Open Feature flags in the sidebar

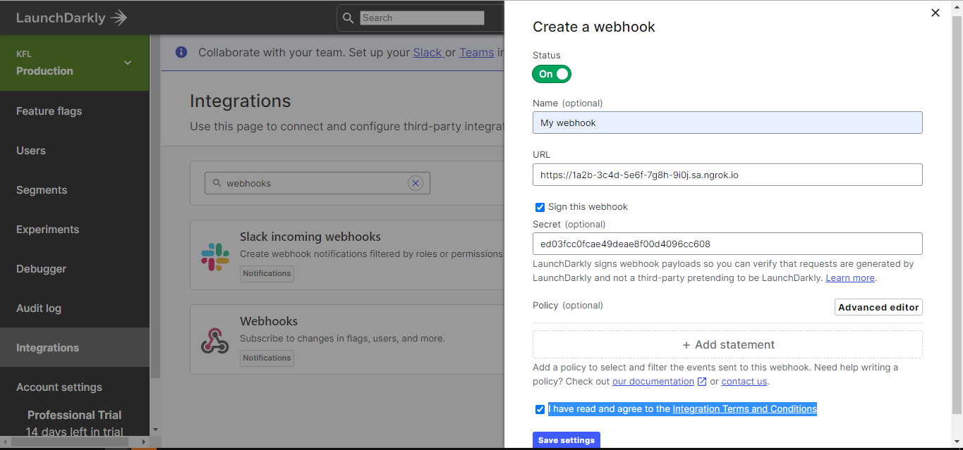49,111
